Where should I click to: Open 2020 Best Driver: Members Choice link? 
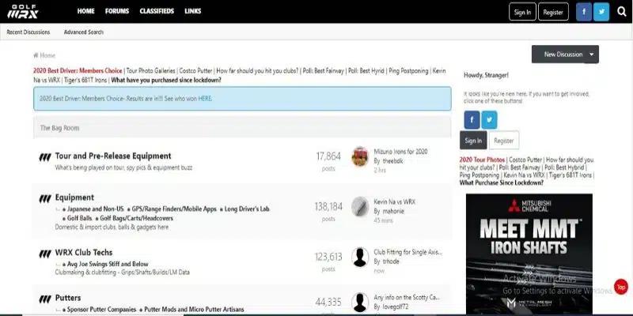click(x=78, y=70)
